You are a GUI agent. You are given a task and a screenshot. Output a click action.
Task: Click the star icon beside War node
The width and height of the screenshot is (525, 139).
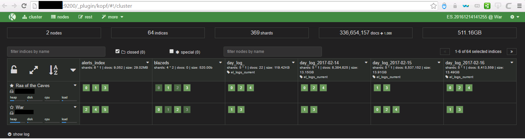tap(12, 108)
